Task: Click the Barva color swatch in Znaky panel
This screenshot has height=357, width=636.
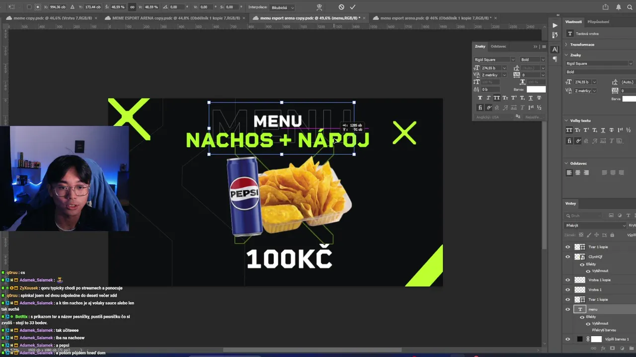Action: [536, 89]
